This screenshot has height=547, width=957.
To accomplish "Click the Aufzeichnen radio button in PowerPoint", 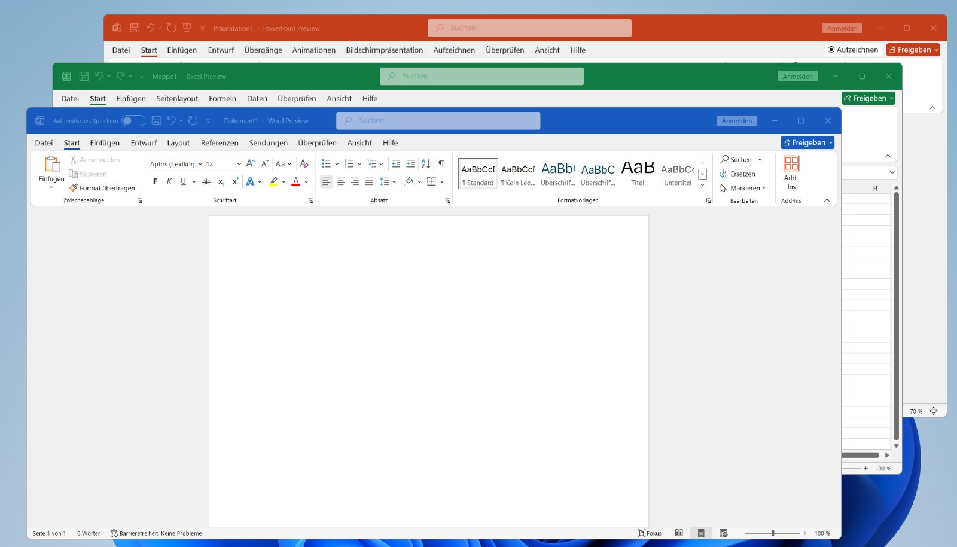I will click(x=831, y=50).
